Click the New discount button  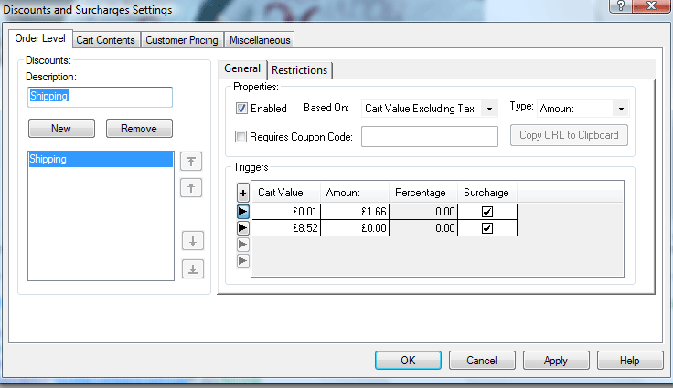pos(61,129)
